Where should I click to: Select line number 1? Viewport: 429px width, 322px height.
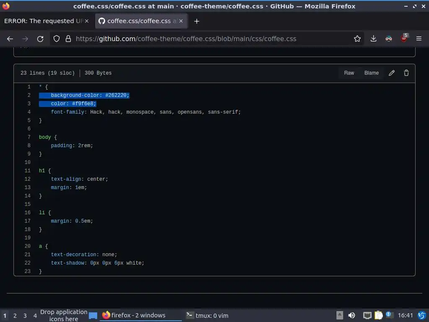pos(29,87)
